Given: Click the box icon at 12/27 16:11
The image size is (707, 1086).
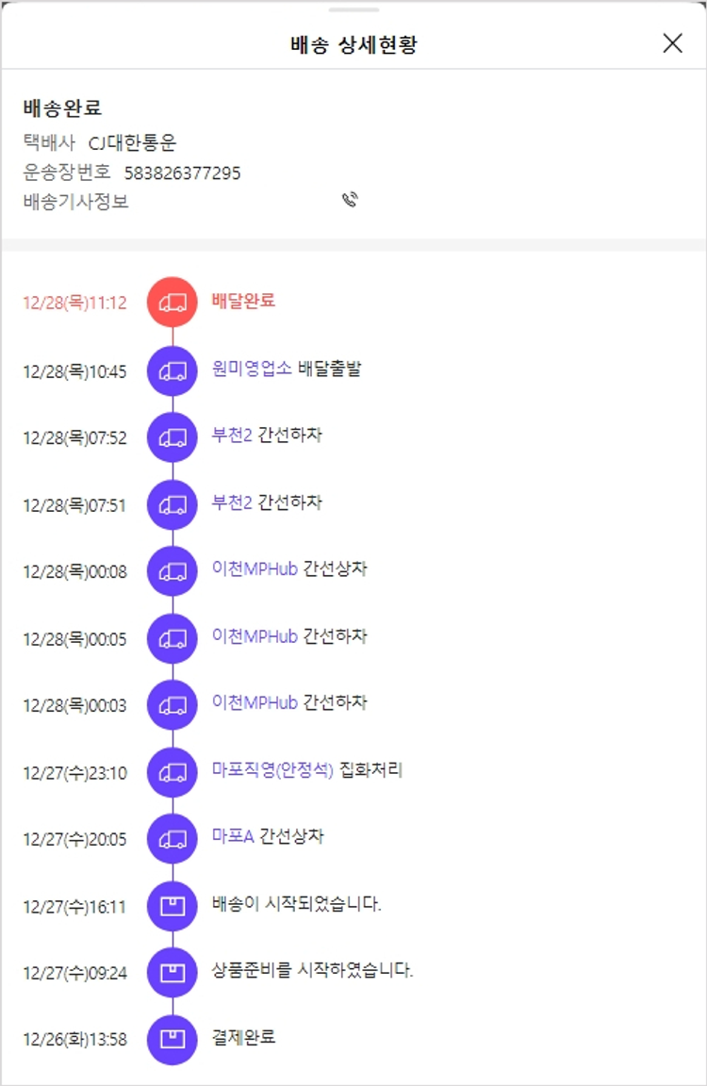Looking at the screenshot, I should 173,906.
